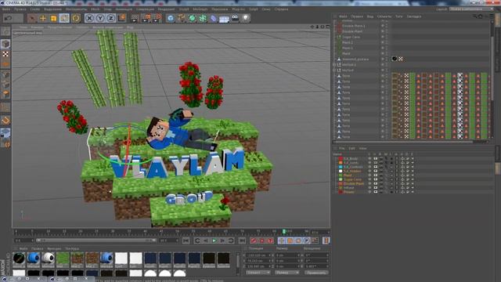Viewport: 501px width, 282px height.
Task: Toggle the X axis lock
Action: (x=89, y=18)
